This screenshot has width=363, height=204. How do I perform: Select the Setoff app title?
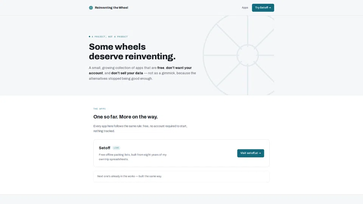tap(104, 148)
